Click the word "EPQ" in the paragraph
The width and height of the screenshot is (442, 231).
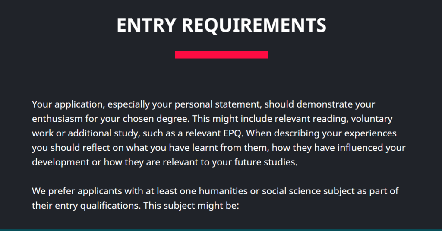coord(234,133)
